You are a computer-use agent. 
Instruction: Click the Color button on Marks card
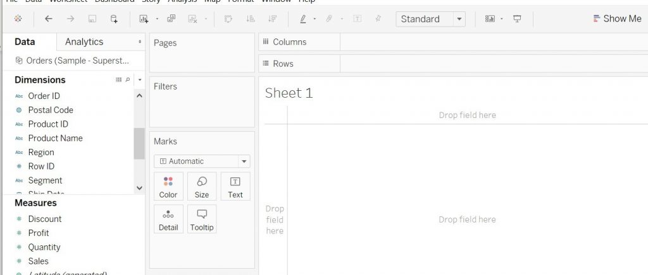168,187
